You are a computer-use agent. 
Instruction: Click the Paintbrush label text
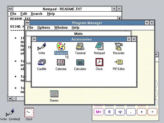click(61, 53)
